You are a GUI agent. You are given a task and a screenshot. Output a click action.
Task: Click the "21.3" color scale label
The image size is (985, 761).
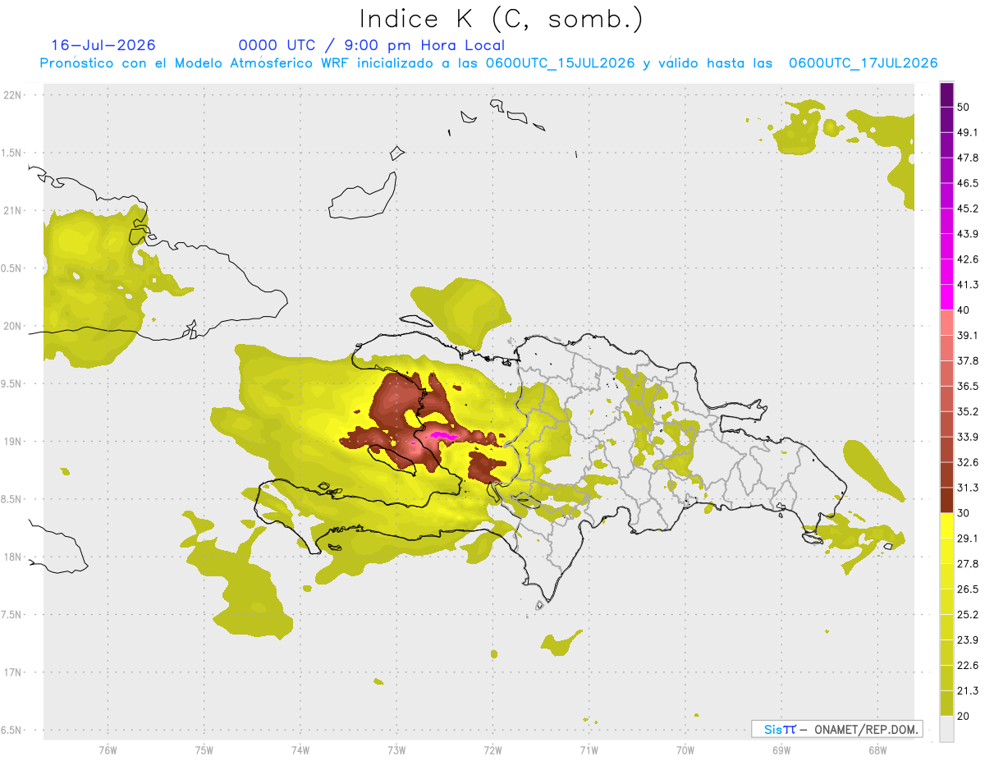968,690
